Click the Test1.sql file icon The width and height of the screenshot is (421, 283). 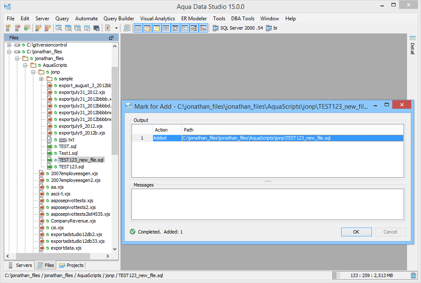coord(50,153)
